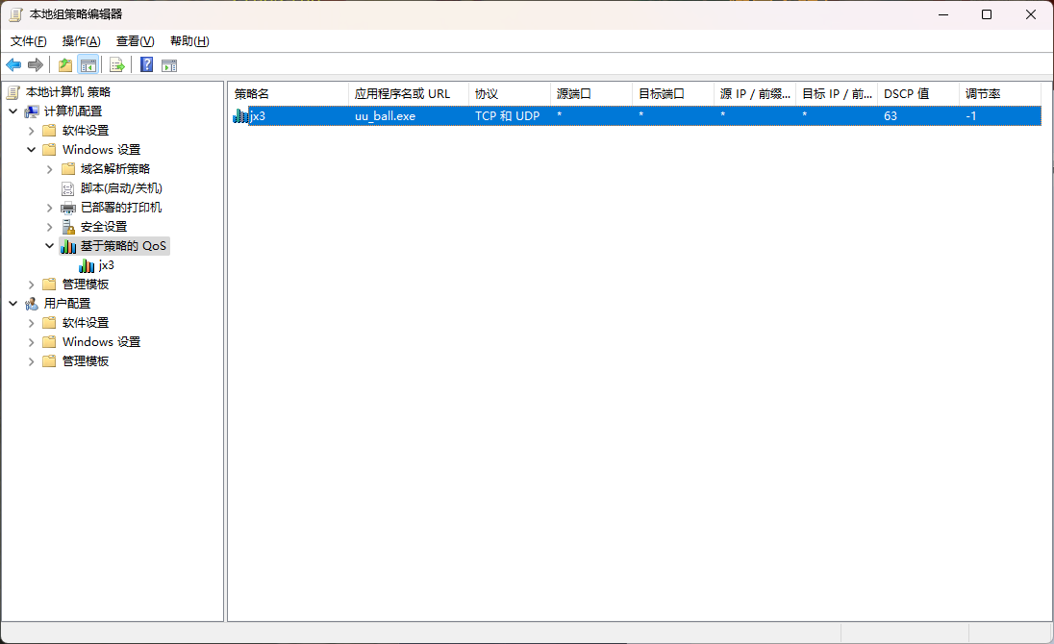The height and width of the screenshot is (644, 1054).
Task: Open the 查看(V) menu
Action: click(x=135, y=41)
